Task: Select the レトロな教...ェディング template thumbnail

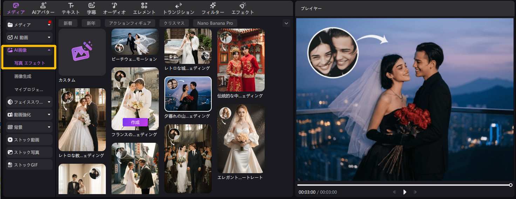Action: (82, 120)
